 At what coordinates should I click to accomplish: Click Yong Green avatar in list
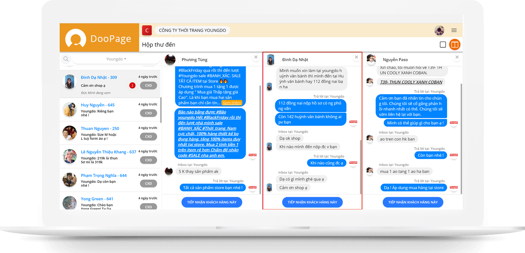pos(70,203)
